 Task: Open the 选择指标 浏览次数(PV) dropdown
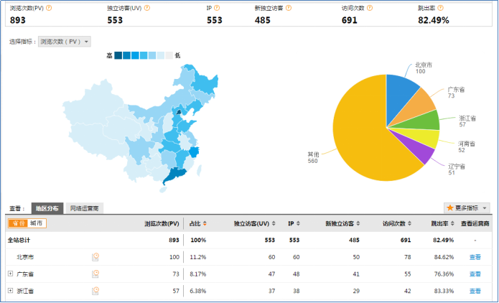(65, 42)
